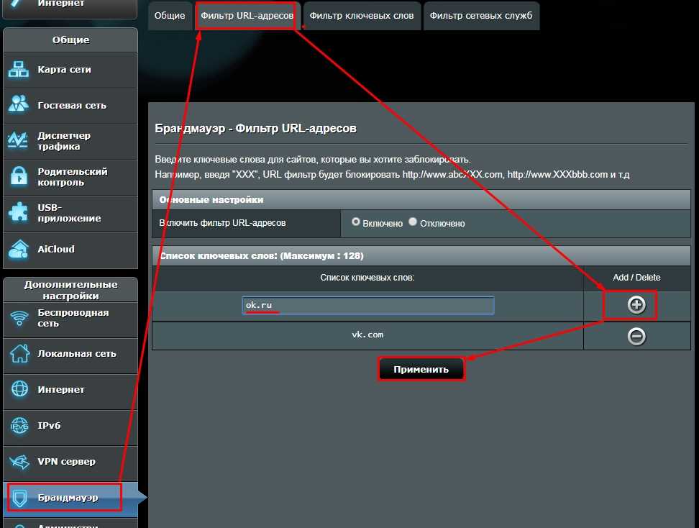
Task: Switch to Фильтр сетевых служб tab
Action: pos(481,16)
